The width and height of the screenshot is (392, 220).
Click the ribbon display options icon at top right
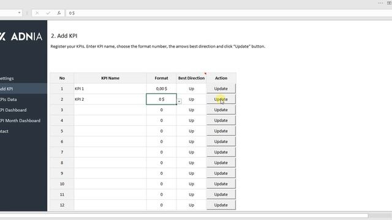[390, 3]
